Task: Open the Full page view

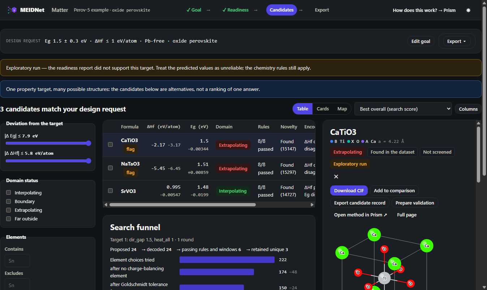Action: tap(407, 215)
